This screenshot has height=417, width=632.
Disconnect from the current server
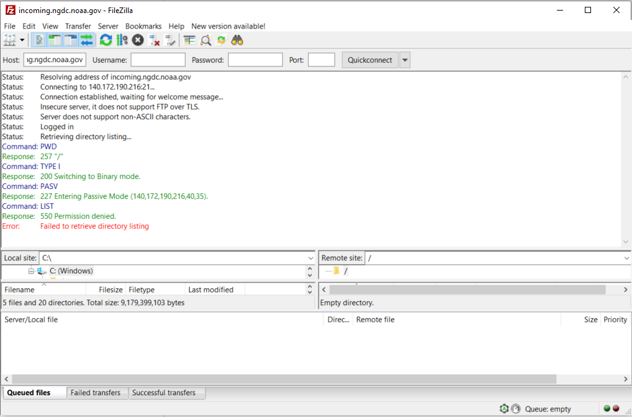click(154, 40)
